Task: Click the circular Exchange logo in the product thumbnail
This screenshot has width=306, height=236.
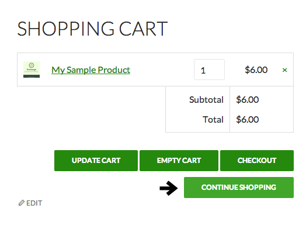Action: [32, 65]
